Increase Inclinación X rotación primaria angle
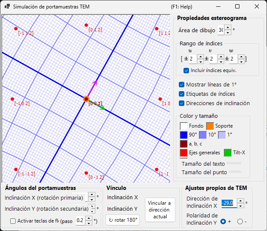Image resolution: width=267 pixels, height=231 pixels. pos(92,195)
